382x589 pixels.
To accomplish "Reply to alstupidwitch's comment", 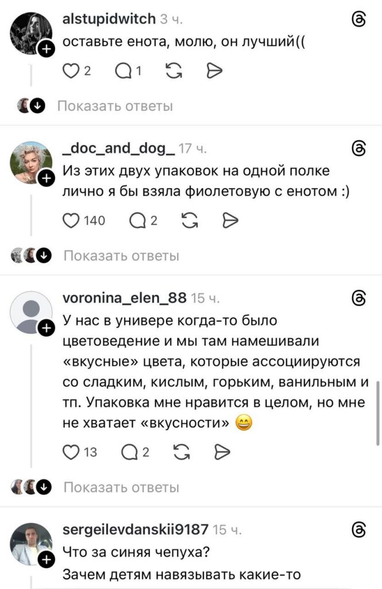I will [124, 71].
